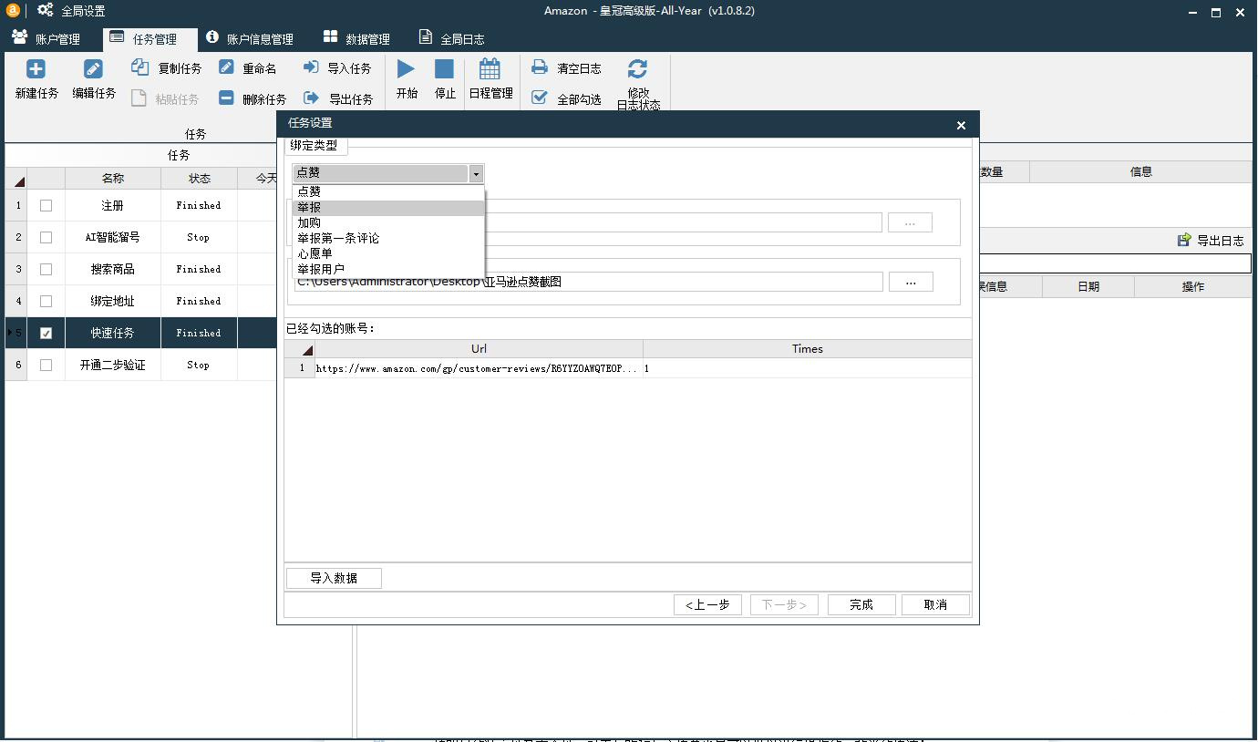Click 导出任务 toolbar item
The height and width of the screenshot is (742, 1258).
point(338,98)
